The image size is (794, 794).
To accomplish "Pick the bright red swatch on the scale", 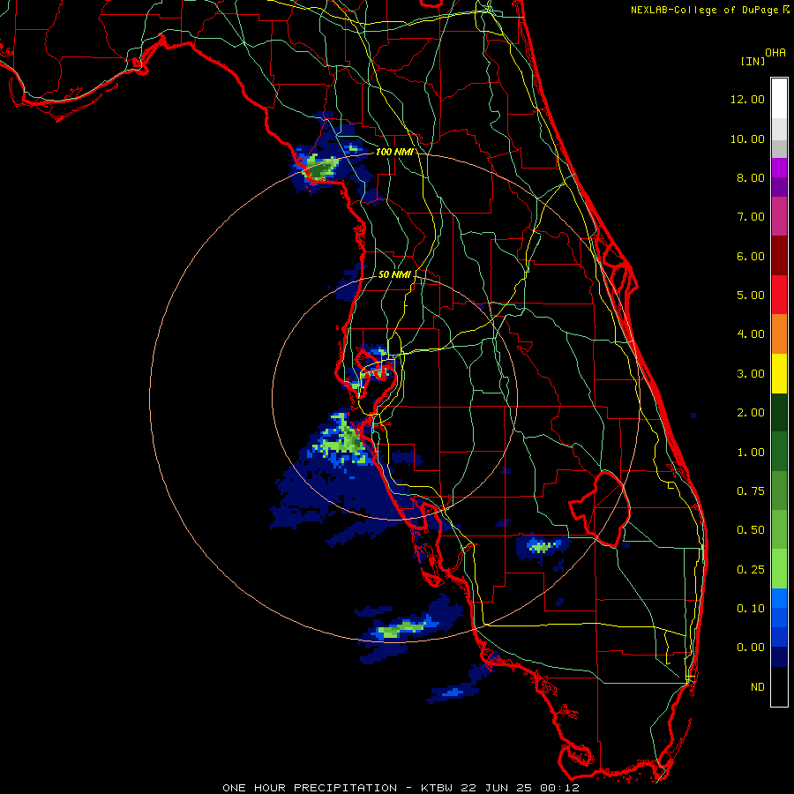I will coord(779,295).
